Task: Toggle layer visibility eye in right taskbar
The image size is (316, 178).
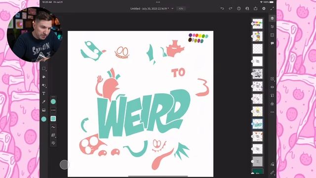Action: [x=272, y=87]
